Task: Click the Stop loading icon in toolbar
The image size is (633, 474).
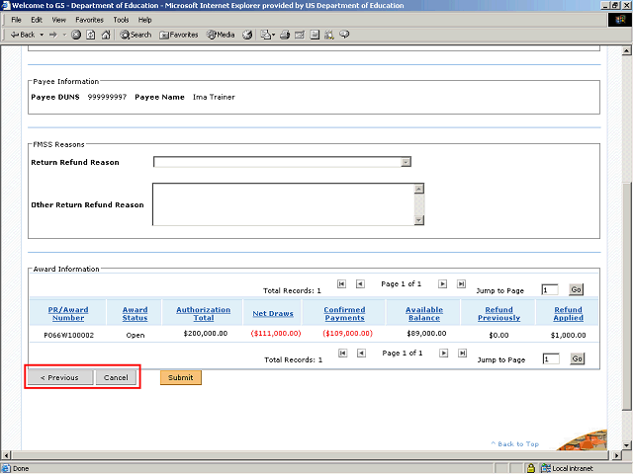Action: pyautogui.click(x=77, y=35)
